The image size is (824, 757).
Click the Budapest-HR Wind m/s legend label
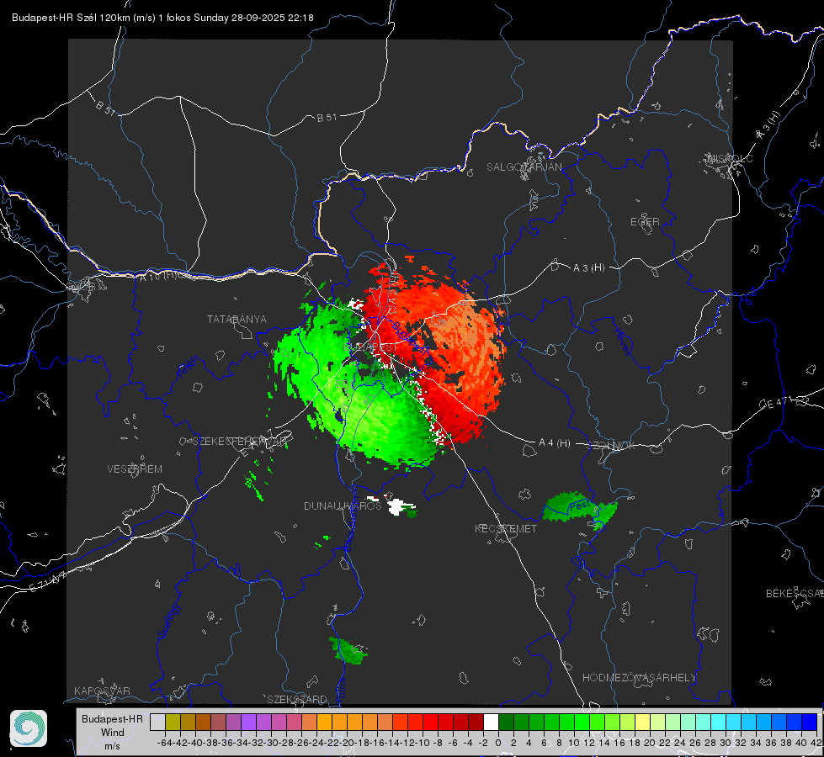pos(113,732)
